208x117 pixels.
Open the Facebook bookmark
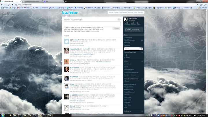tap(106, 8)
